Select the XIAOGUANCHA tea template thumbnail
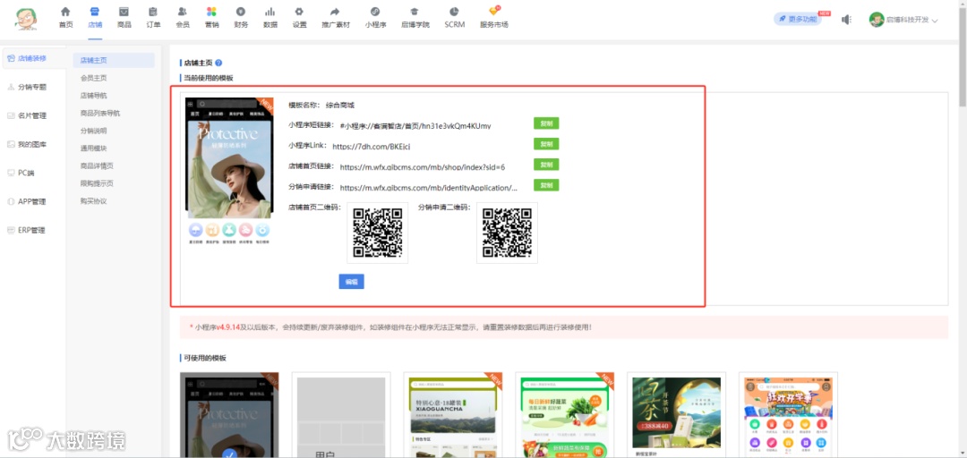The width and height of the screenshot is (967, 458). coord(453,415)
